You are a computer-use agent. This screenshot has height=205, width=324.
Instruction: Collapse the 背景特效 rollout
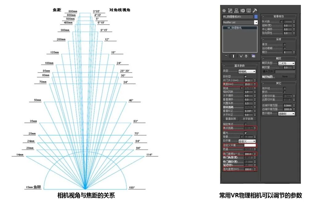coord(279,16)
